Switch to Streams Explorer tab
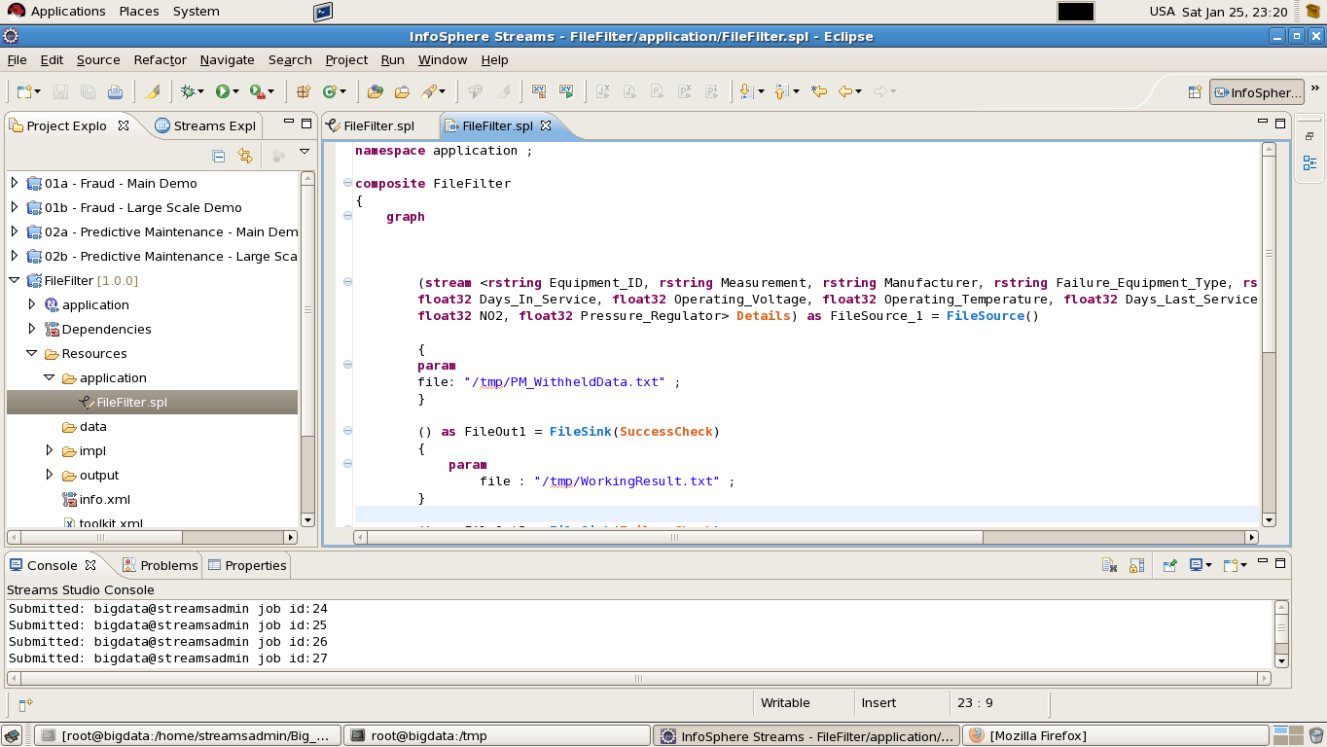This screenshot has height=747, width=1327. (x=205, y=125)
